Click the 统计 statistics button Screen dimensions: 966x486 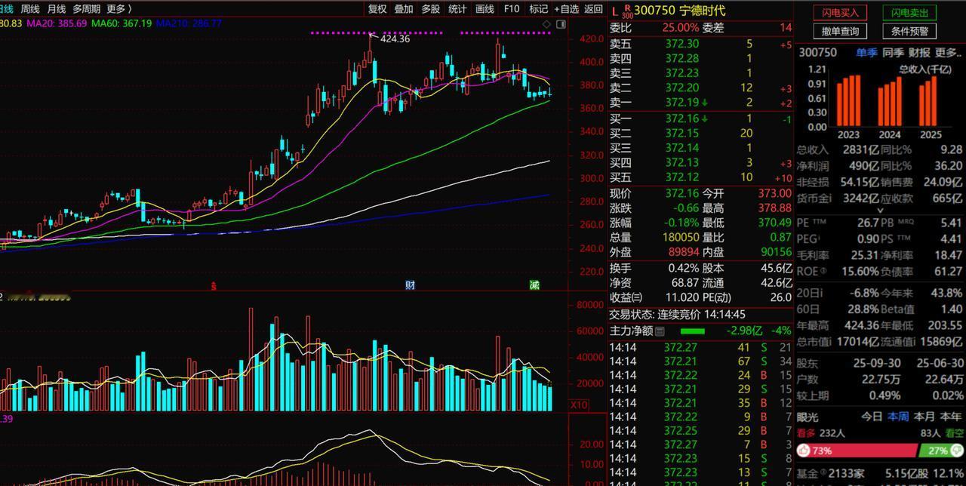(x=457, y=9)
